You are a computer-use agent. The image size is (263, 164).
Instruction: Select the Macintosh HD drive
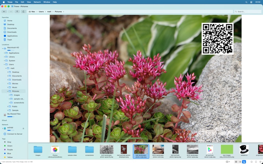[13, 48]
